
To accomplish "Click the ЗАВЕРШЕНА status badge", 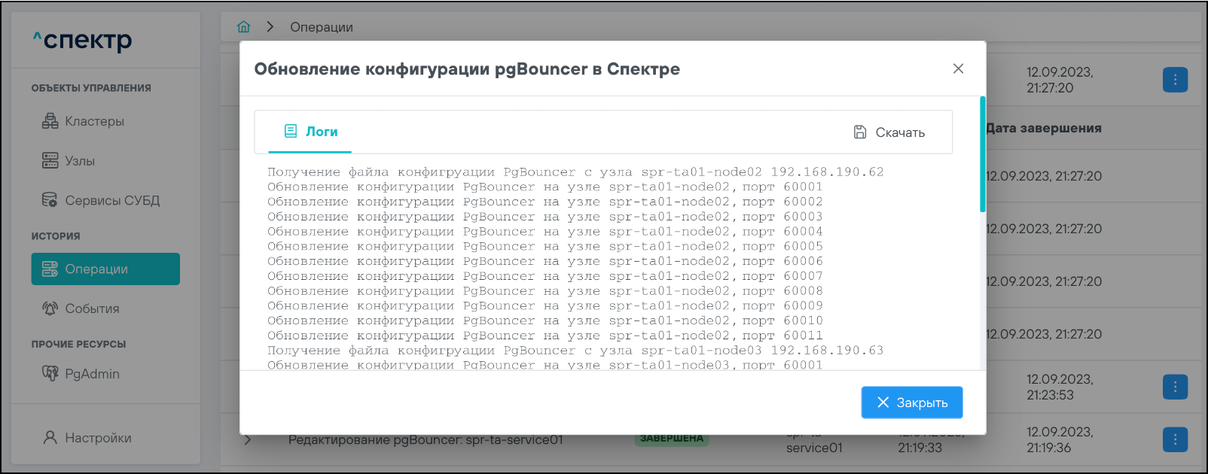I will [x=672, y=439].
